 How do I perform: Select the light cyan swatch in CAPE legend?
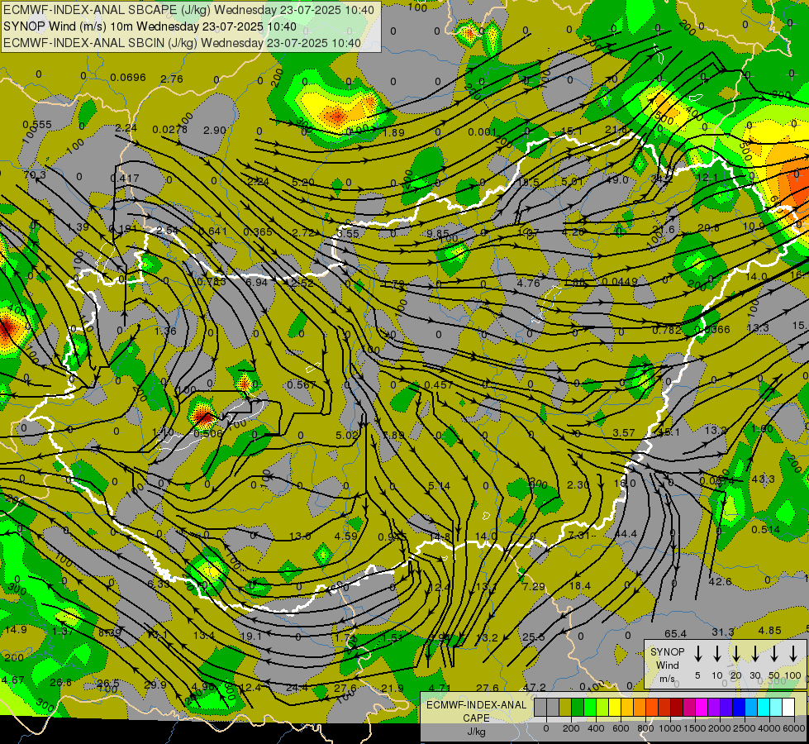click(775, 708)
